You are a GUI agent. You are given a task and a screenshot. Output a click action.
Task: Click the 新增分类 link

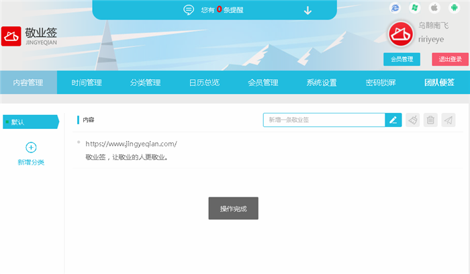point(31,163)
